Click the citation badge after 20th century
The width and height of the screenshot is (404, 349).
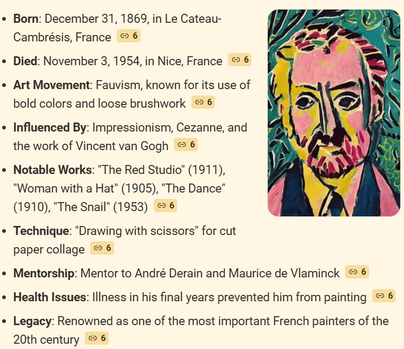point(97,338)
